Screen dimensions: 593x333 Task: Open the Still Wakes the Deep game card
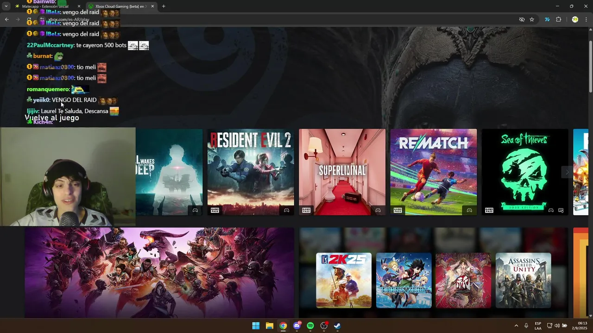point(169,172)
